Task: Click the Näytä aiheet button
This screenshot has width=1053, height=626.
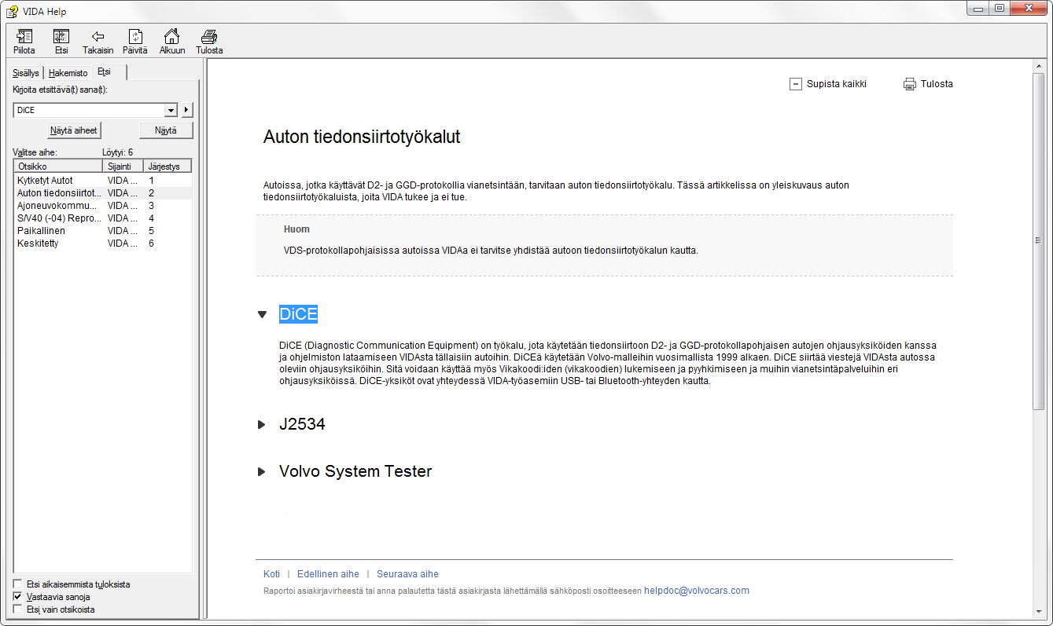Action: (x=74, y=130)
